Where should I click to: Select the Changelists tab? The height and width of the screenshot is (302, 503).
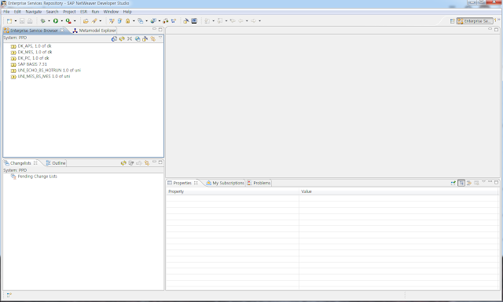pyautogui.click(x=20, y=163)
